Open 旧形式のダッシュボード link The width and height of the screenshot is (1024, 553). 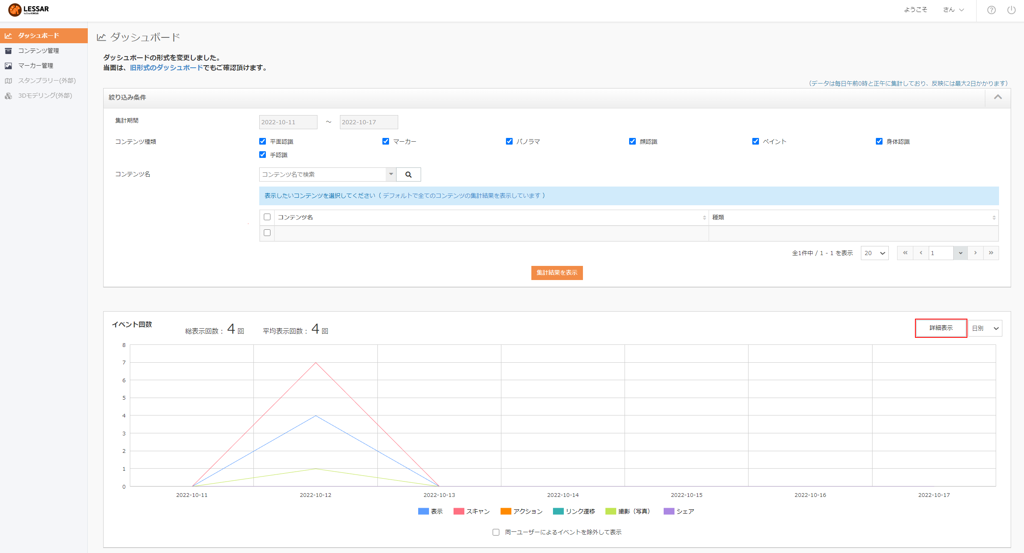click(x=166, y=68)
